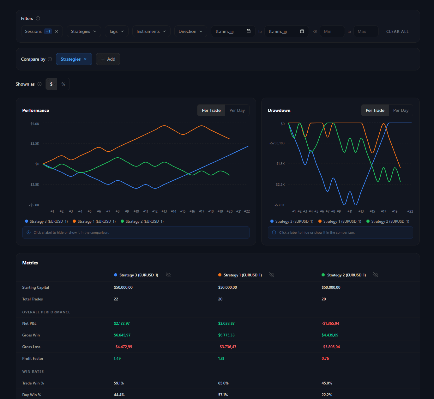
Task: Click Strategy 2 Net P&L value -$1.365,94
Action: point(330,323)
